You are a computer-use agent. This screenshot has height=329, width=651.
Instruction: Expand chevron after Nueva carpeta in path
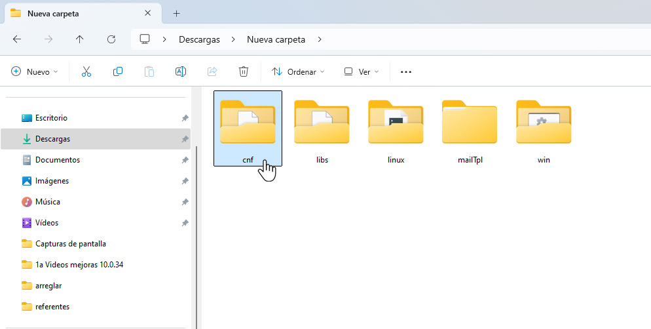pos(320,39)
